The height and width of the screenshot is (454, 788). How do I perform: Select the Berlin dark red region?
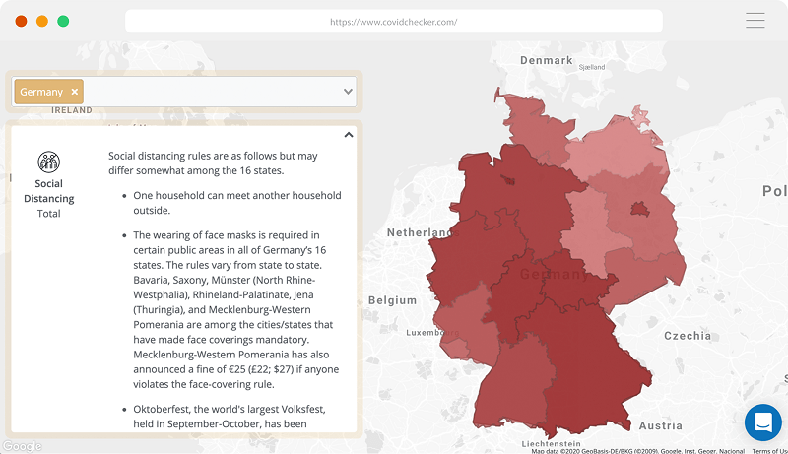tap(639, 209)
